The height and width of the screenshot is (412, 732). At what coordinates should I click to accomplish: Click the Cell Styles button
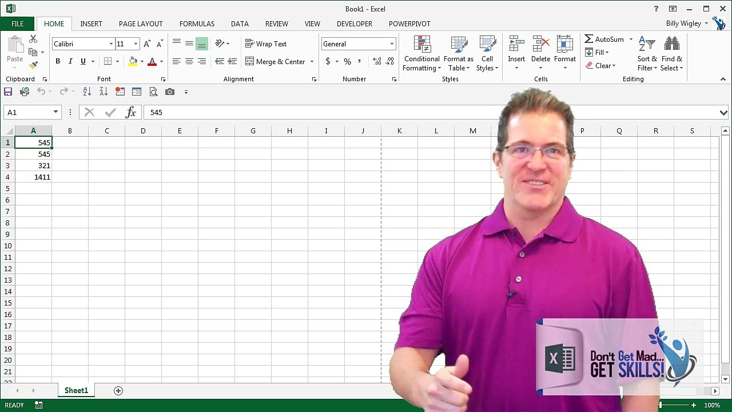click(487, 54)
